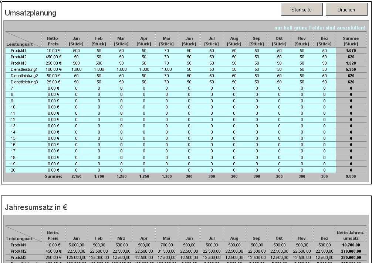Click the Summe [Stück] column header
Screen dimensions: 372x263
(351, 41)
